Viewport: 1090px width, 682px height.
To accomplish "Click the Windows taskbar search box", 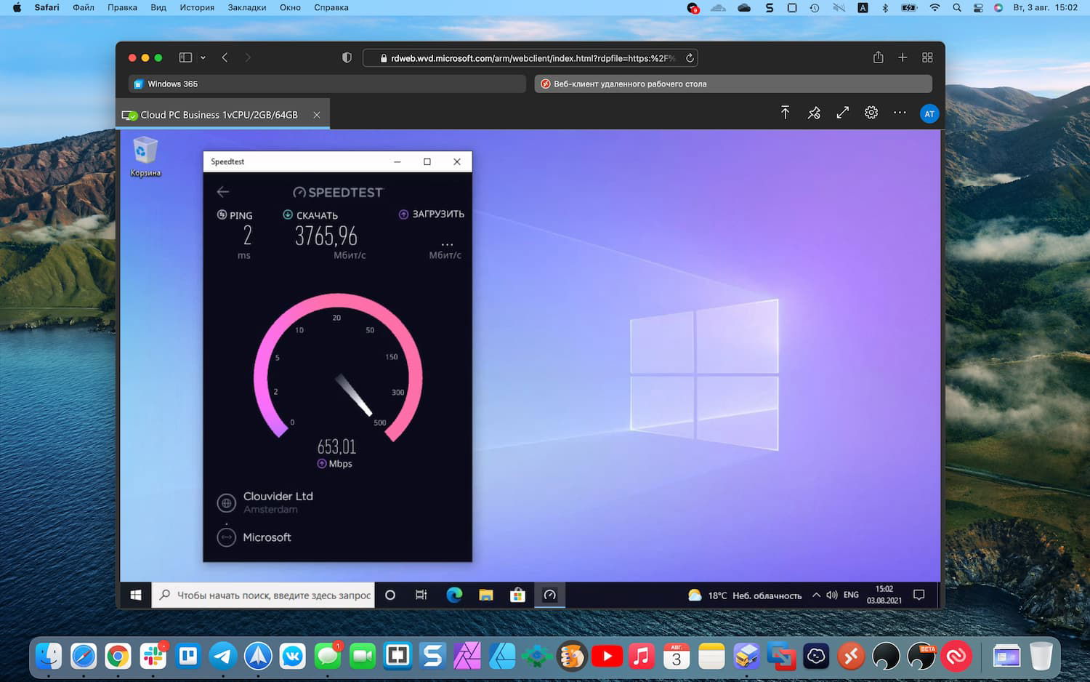I will pos(263,595).
